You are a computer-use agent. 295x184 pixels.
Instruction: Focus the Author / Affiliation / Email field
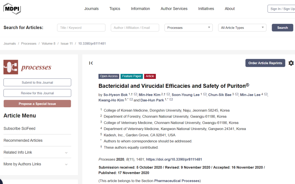135,28
